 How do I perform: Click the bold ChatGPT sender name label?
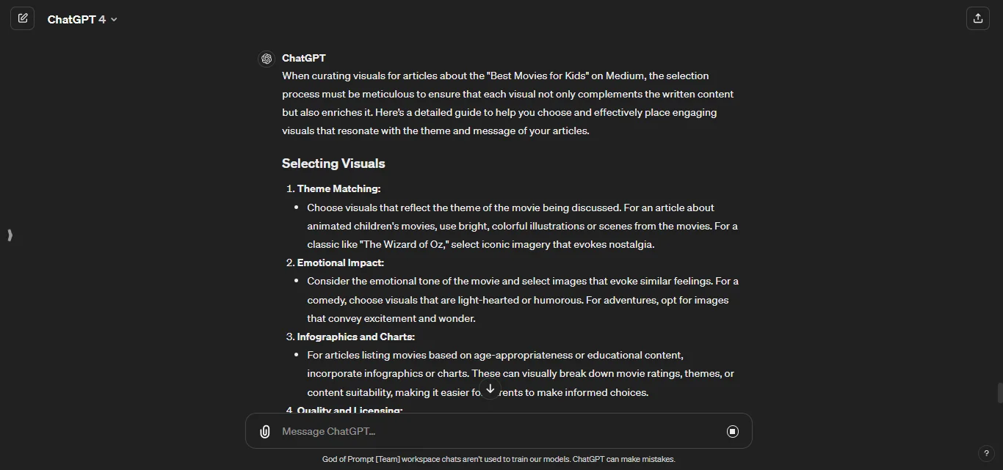[x=304, y=58]
